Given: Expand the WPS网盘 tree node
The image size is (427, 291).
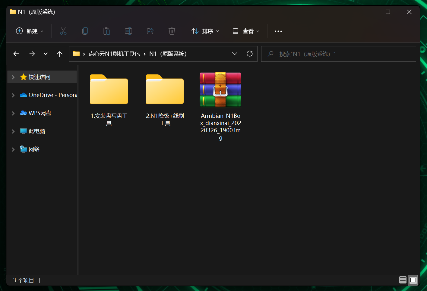Looking at the screenshot, I should coord(13,113).
